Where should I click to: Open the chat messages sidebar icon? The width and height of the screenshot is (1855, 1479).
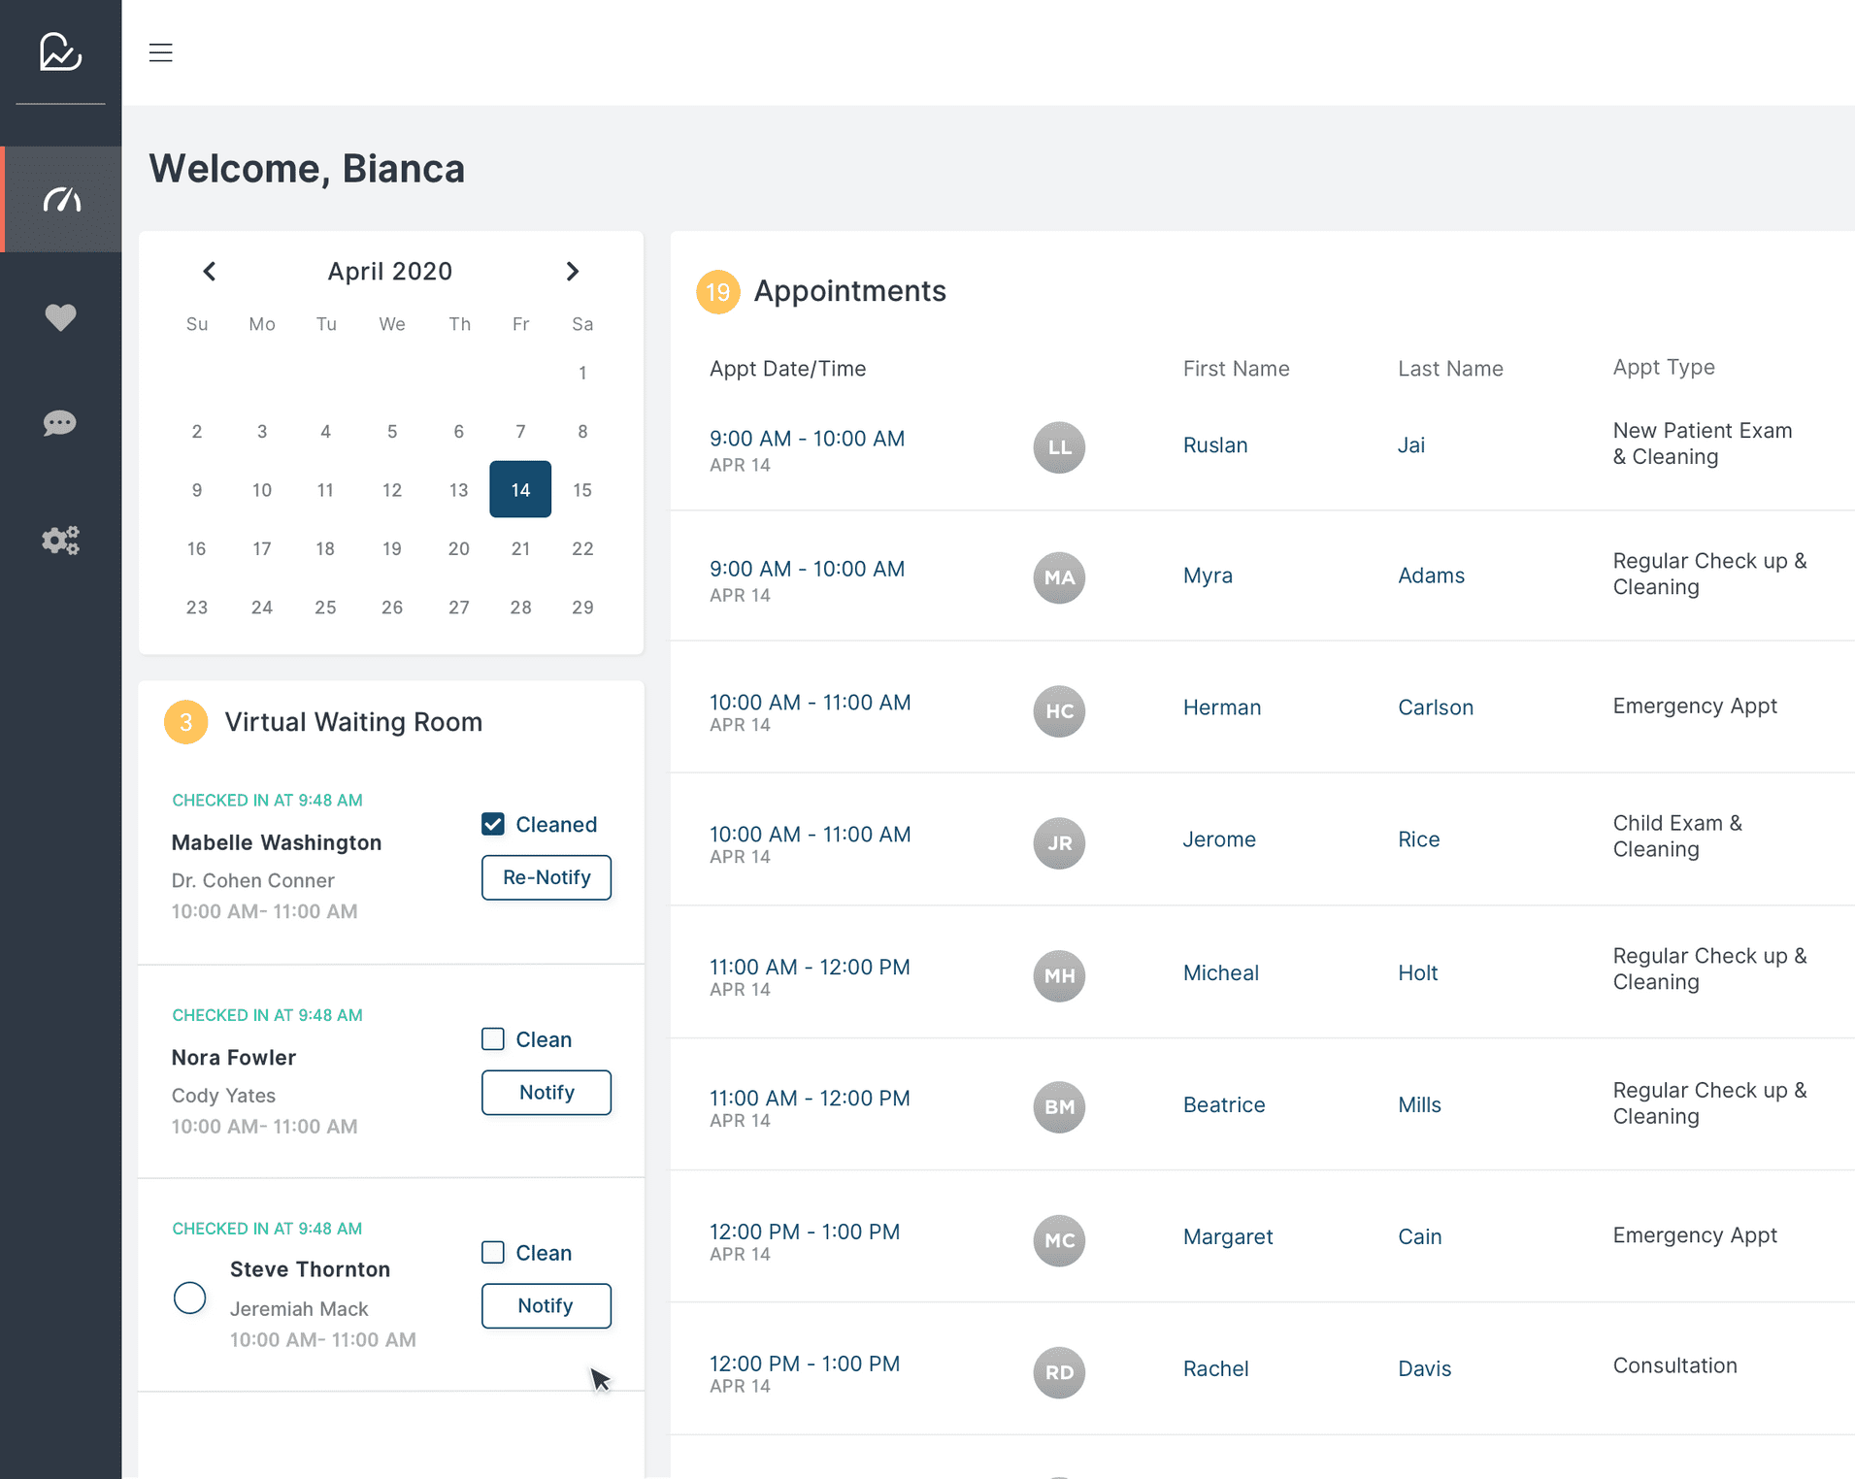(60, 423)
